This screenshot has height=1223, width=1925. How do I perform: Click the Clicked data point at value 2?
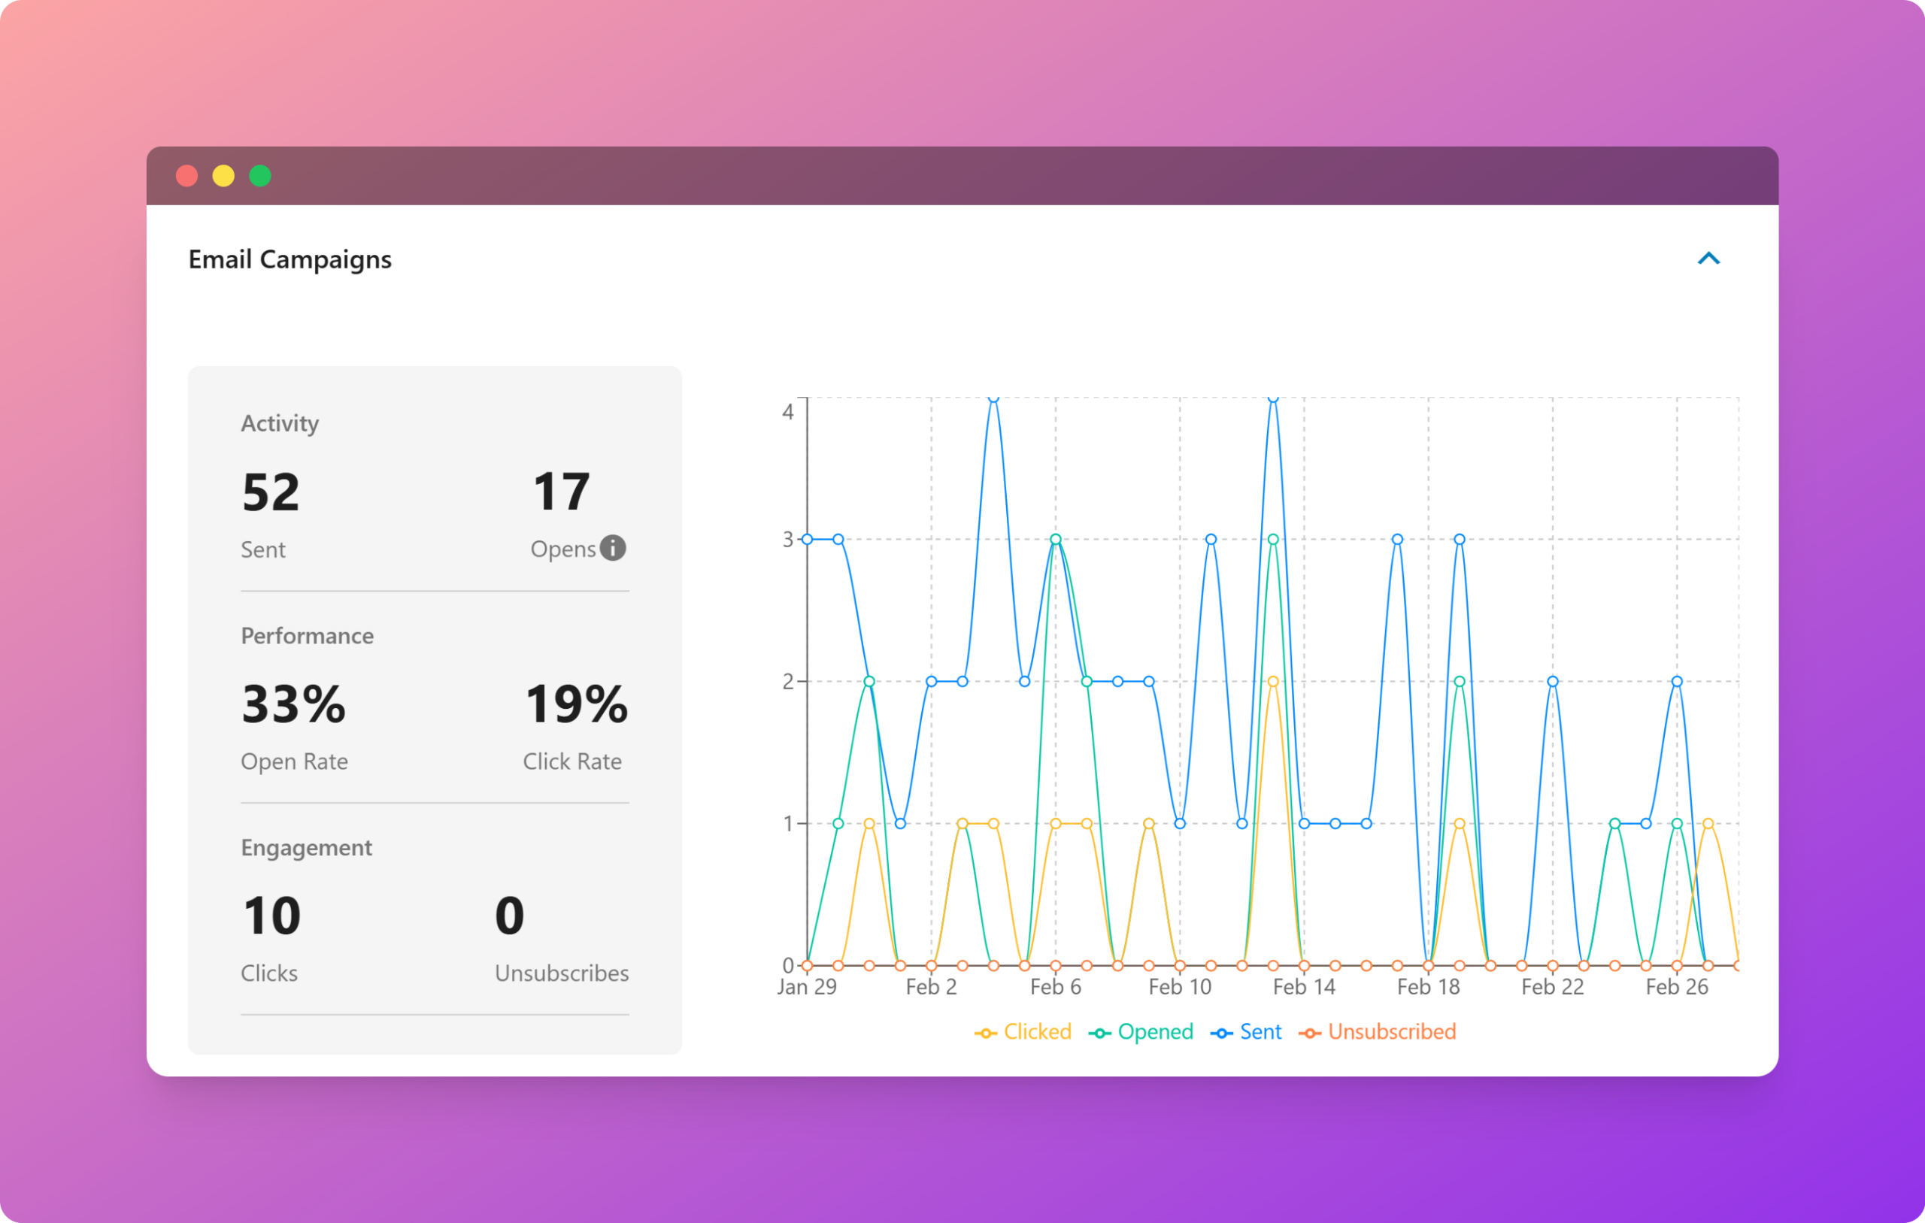(x=1274, y=682)
